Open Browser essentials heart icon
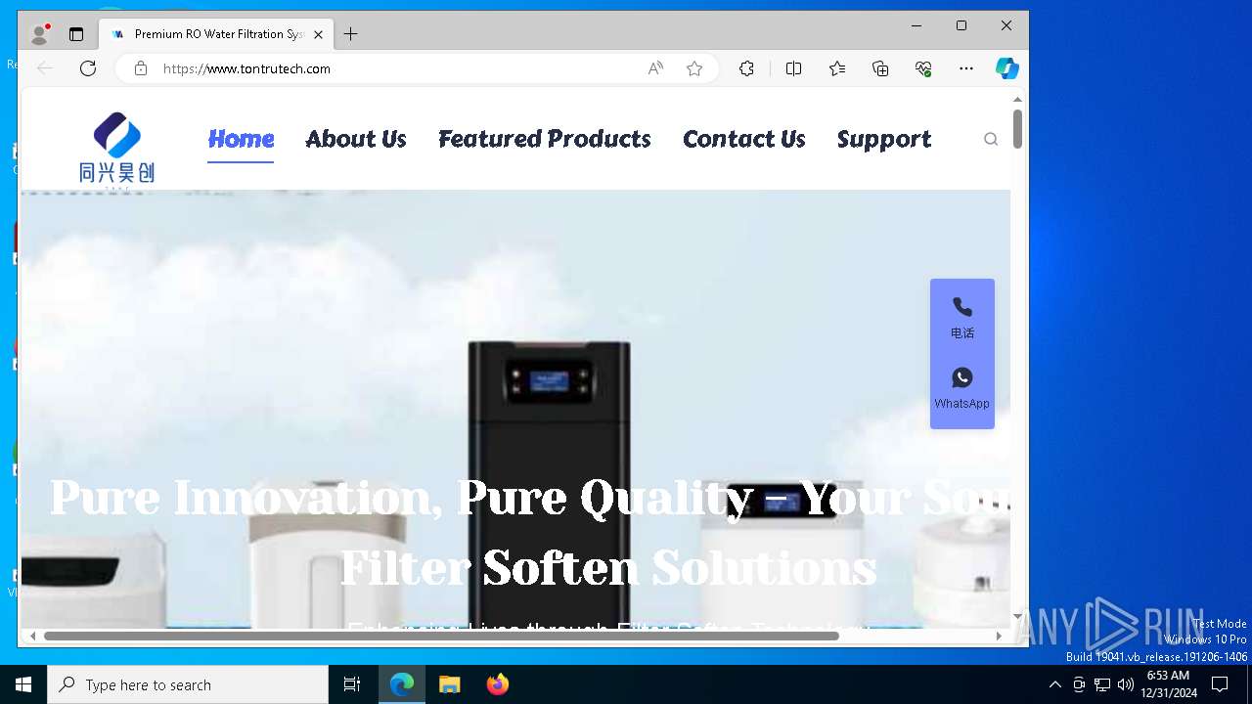Viewport: 1252px width, 704px height. [923, 68]
